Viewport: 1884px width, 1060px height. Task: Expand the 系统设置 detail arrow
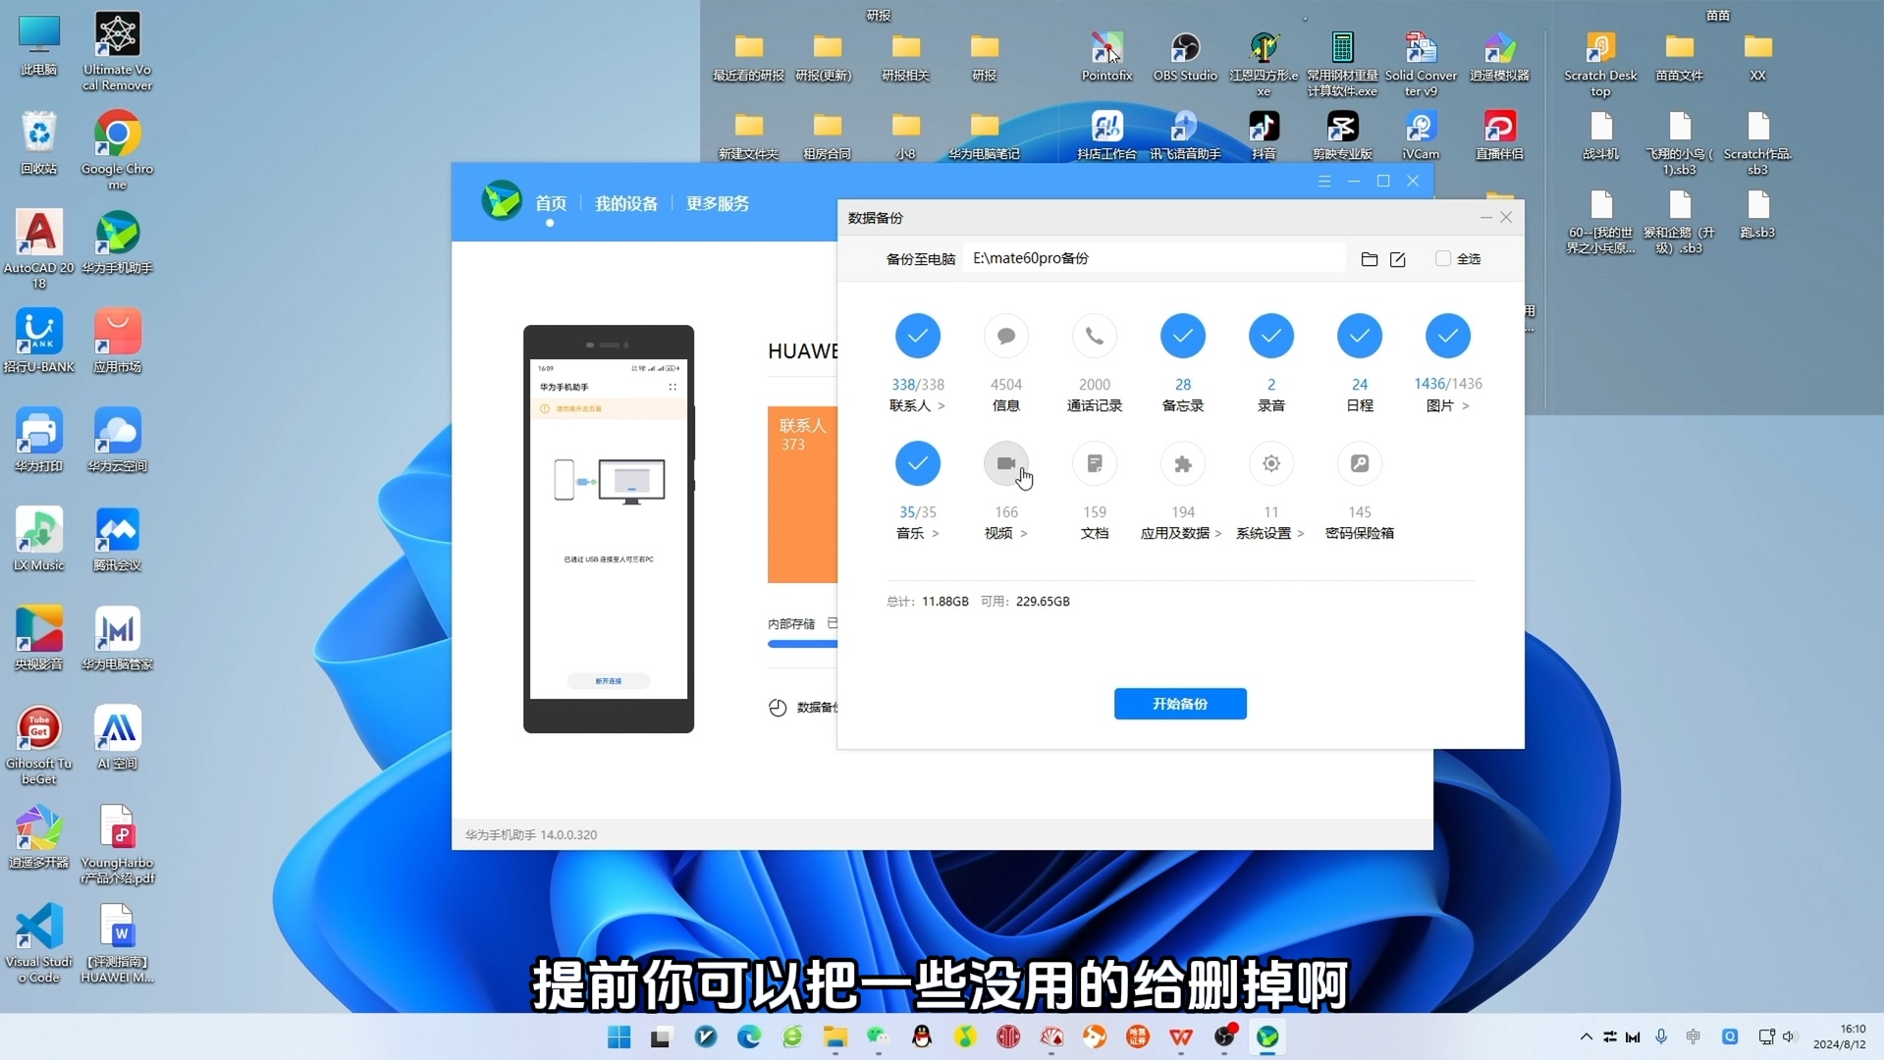coord(1301,534)
